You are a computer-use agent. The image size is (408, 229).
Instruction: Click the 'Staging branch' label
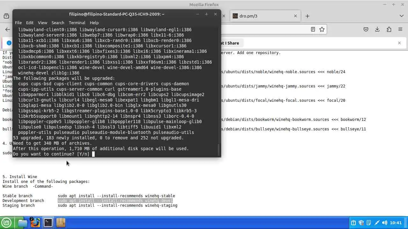point(18,205)
